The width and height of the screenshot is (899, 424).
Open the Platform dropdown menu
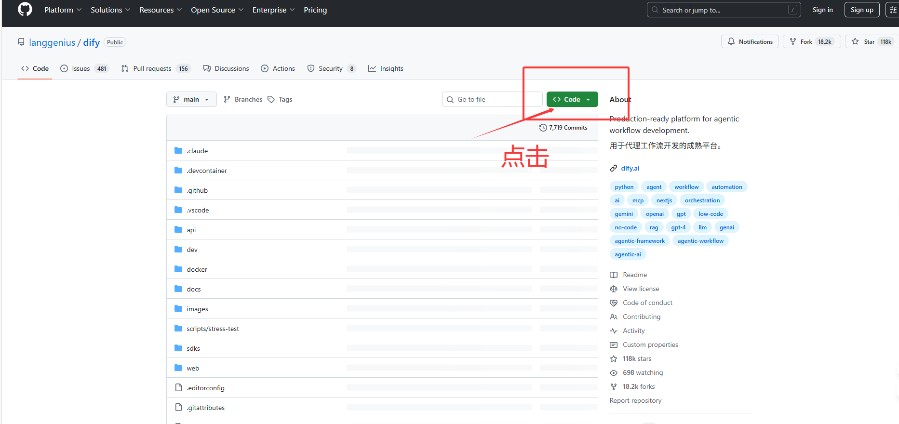[x=63, y=10]
